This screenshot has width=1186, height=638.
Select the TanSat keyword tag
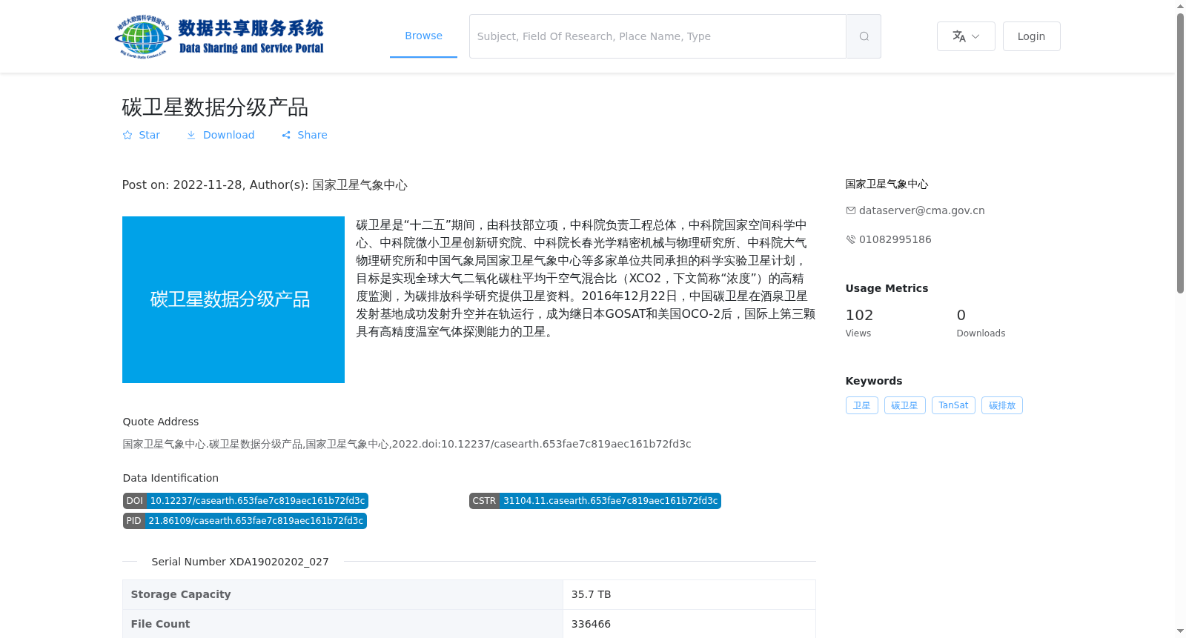pos(953,405)
